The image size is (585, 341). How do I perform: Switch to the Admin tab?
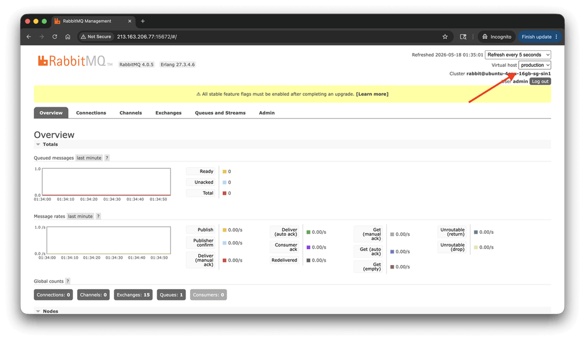(x=267, y=113)
